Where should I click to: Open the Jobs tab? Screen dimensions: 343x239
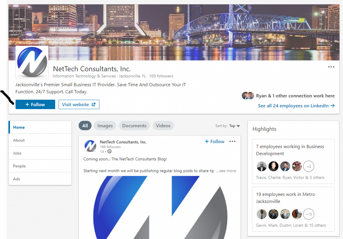40,153
